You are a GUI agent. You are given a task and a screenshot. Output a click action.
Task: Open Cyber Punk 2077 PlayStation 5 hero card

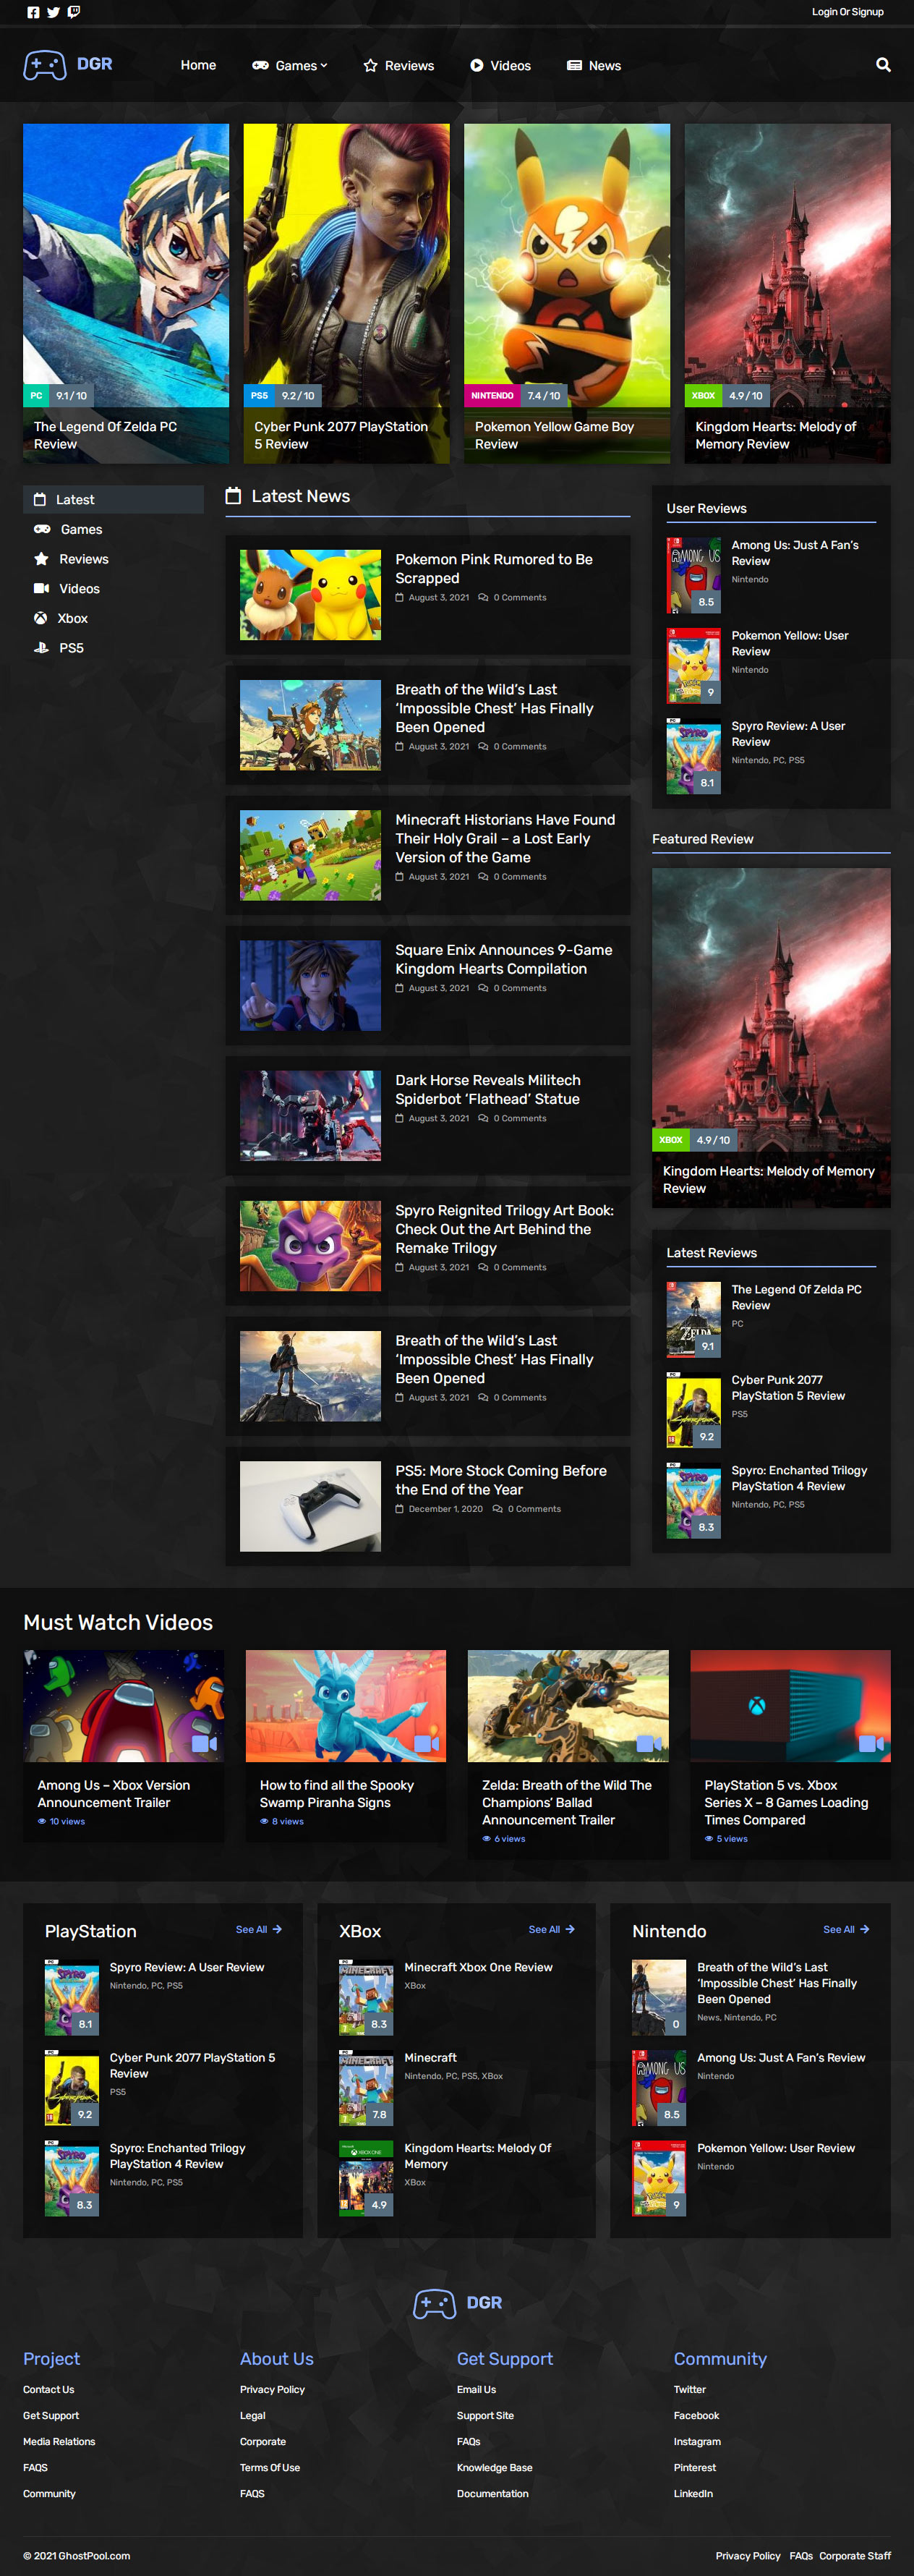tap(346, 294)
